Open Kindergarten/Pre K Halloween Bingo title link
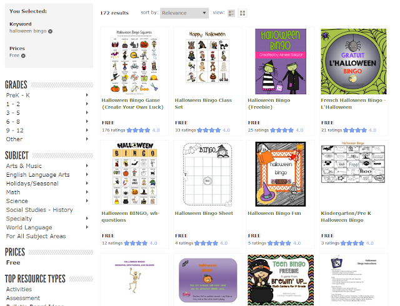Image resolution: width=400 pixels, height=306 pixels. (346, 217)
